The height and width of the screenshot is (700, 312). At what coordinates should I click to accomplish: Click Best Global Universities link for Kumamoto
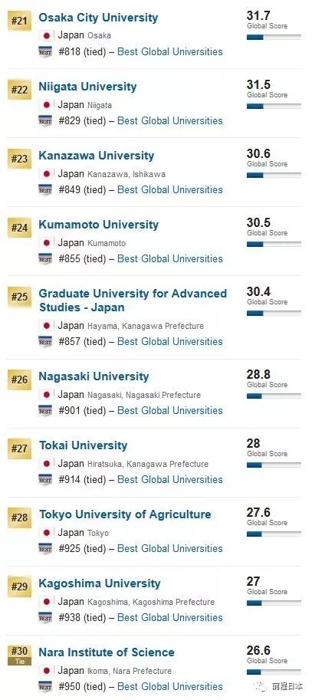[x=170, y=258]
